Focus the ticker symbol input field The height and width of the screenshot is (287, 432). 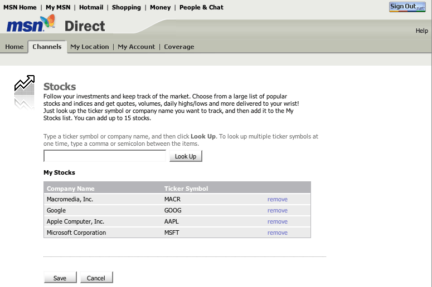coord(105,156)
